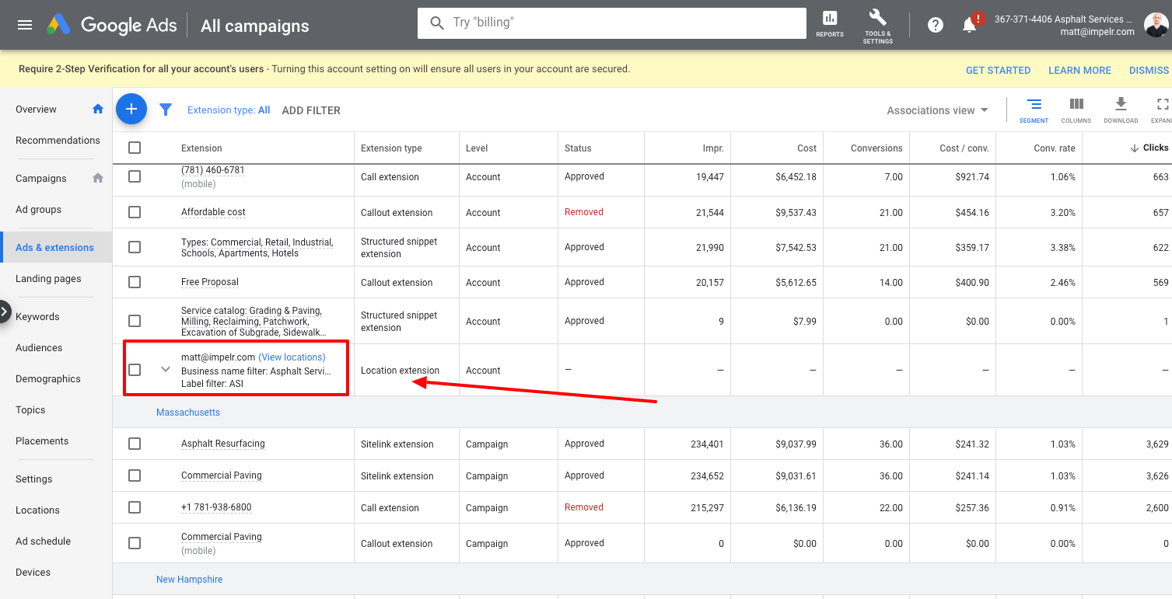Open the Extension type: All filter

pos(229,110)
